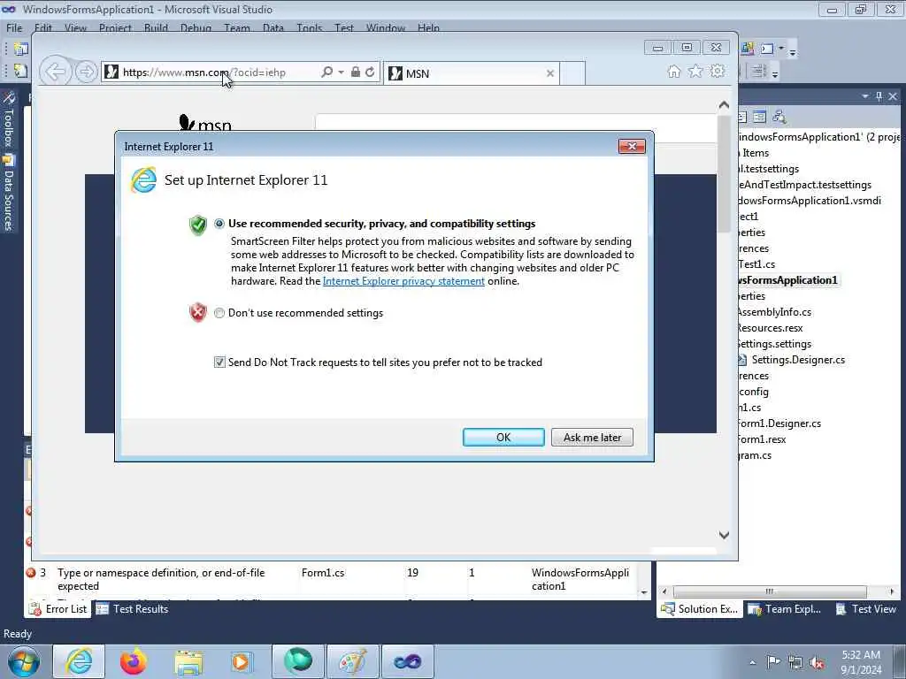The image size is (906, 679).
Task: Click Ask me later button
Action: click(592, 437)
